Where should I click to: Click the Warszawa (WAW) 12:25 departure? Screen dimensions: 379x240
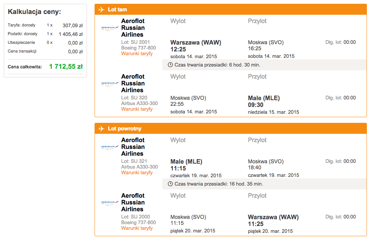[196, 46]
